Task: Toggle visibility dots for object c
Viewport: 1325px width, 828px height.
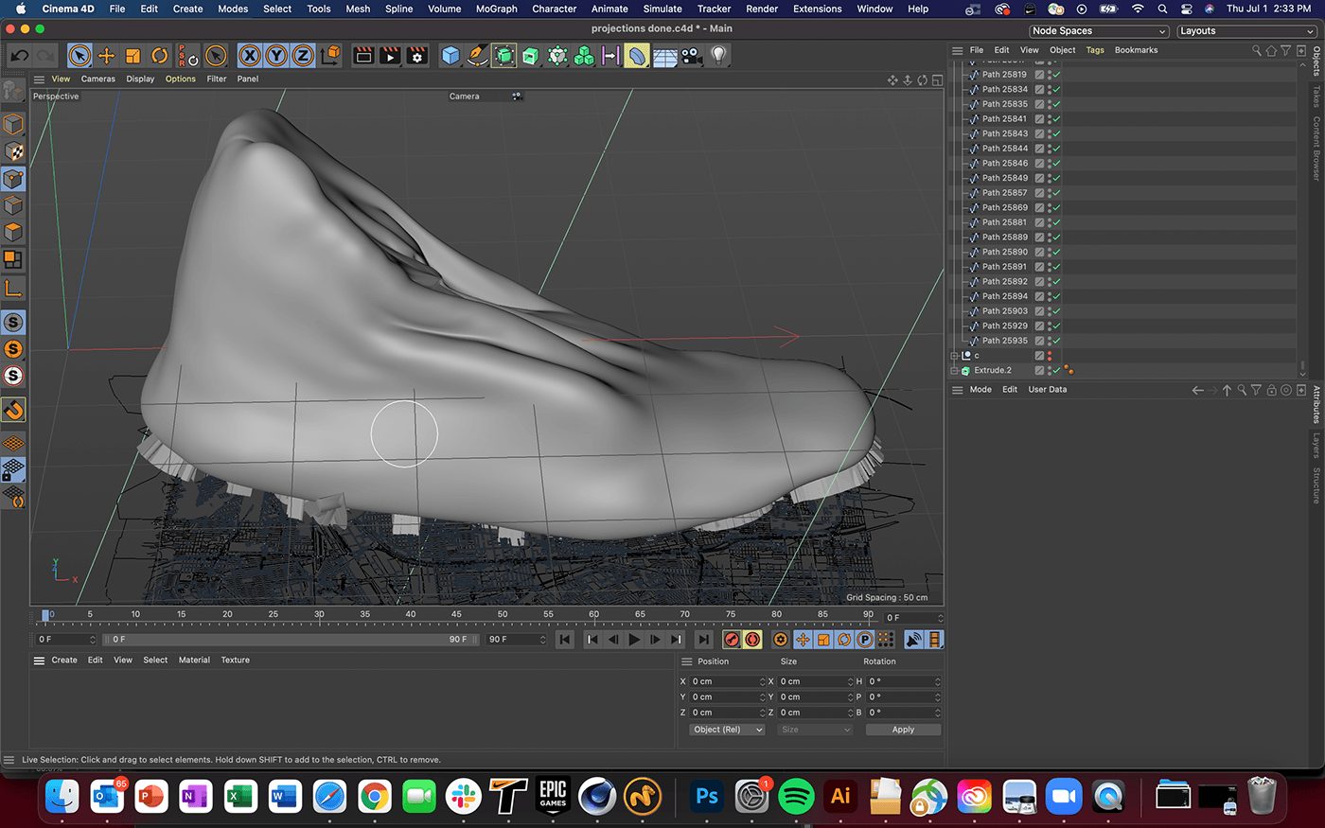Action: tap(1049, 356)
